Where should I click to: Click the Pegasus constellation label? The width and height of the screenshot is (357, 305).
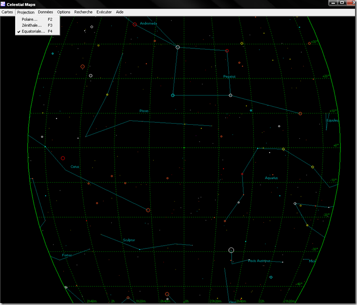pyautogui.click(x=229, y=76)
